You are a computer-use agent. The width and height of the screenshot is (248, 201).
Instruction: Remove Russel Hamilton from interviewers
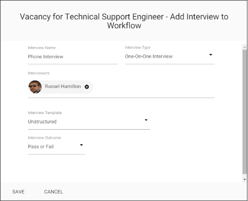[87, 87]
